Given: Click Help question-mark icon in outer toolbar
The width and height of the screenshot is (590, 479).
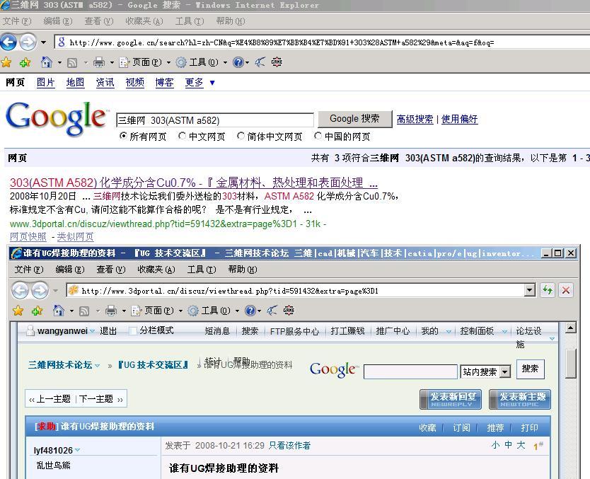Looking at the screenshot, I should [238, 62].
